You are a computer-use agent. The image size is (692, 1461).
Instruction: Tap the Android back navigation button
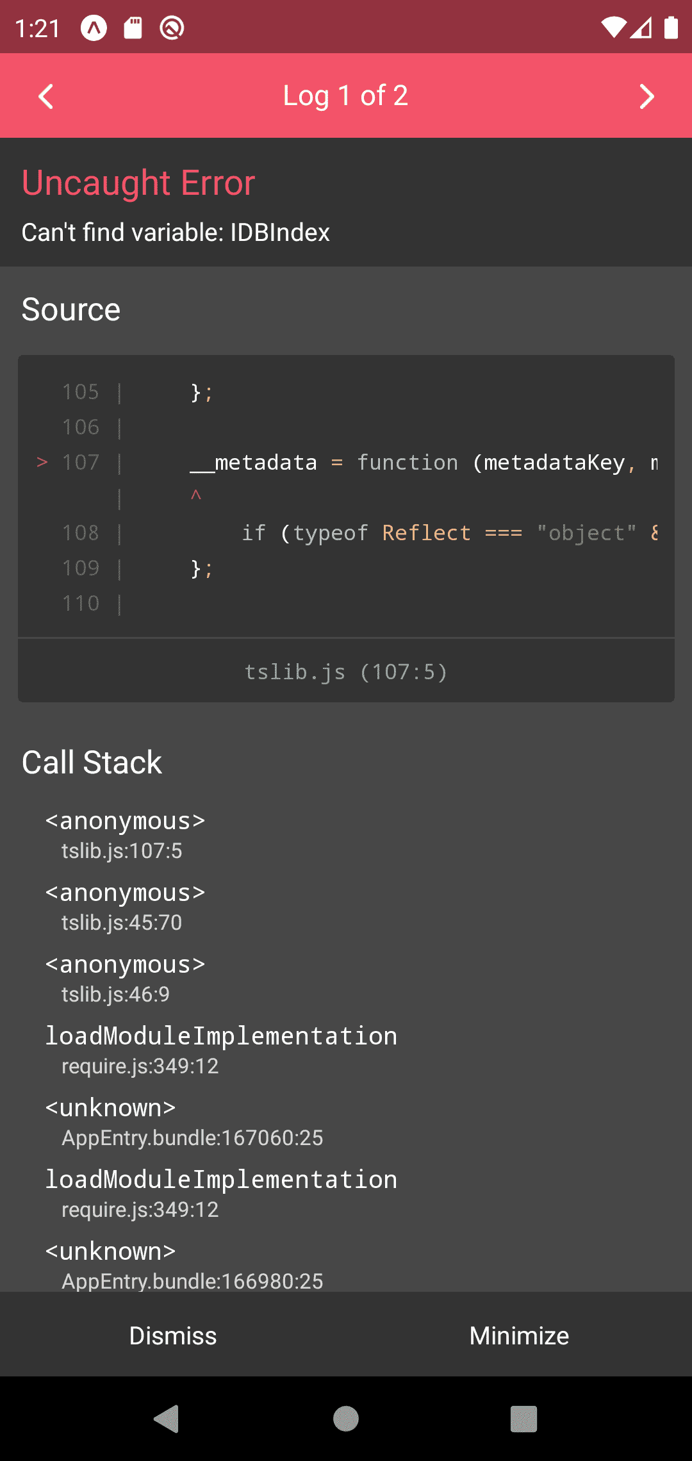point(167,1419)
